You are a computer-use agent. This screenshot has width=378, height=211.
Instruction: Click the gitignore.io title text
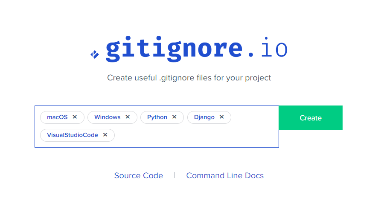(x=197, y=49)
